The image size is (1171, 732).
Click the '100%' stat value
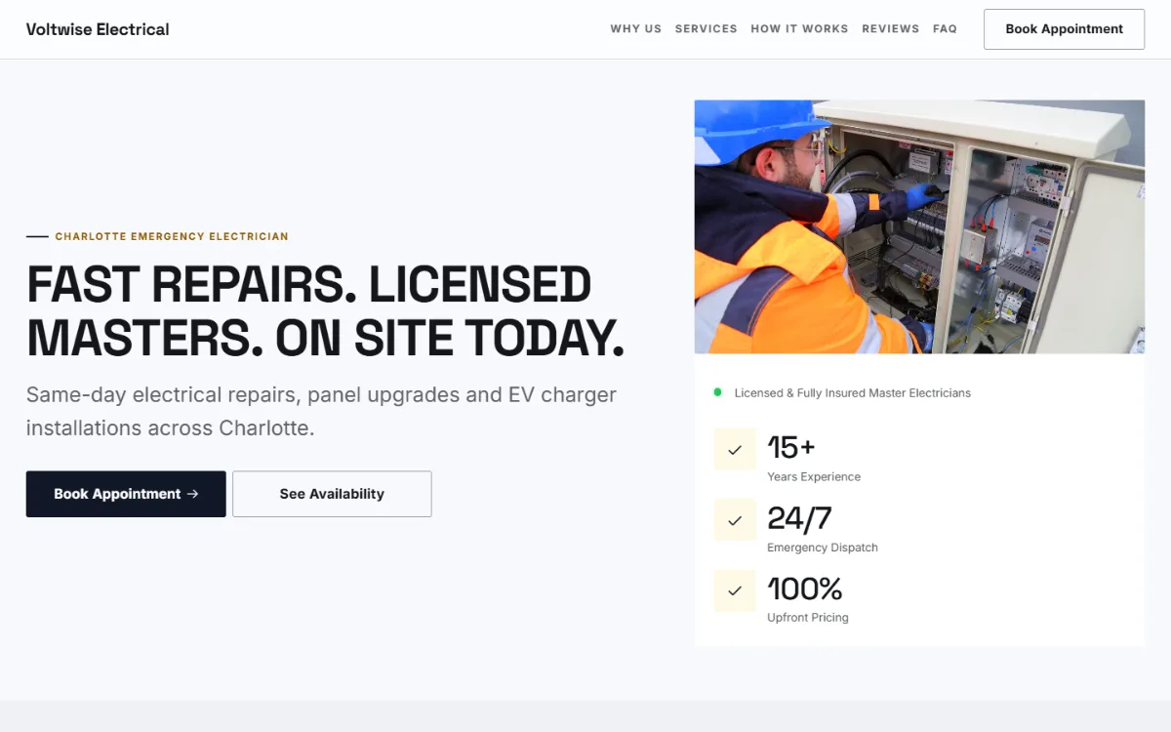(805, 589)
